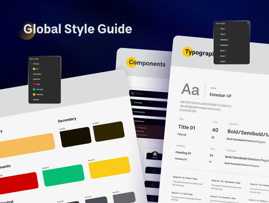Click the green #076D74 color swatch
The image size is (269, 203).
click(63, 175)
